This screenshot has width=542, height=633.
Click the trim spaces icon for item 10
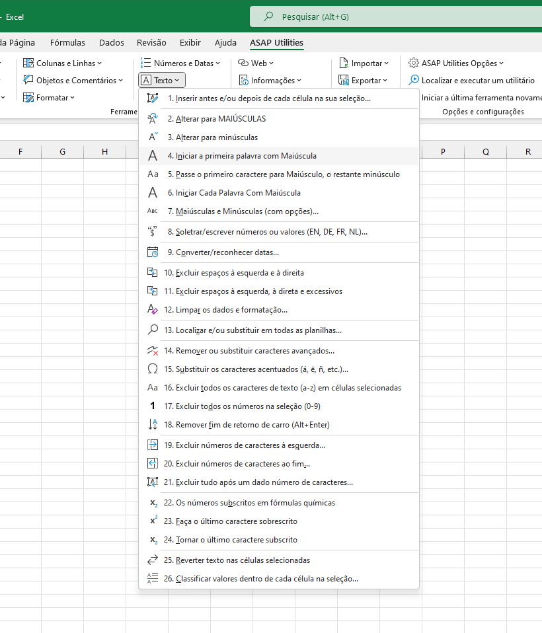click(x=152, y=272)
